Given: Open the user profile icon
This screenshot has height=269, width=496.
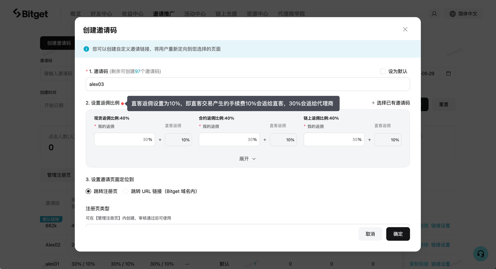Looking at the screenshot, I should (x=434, y=14).
